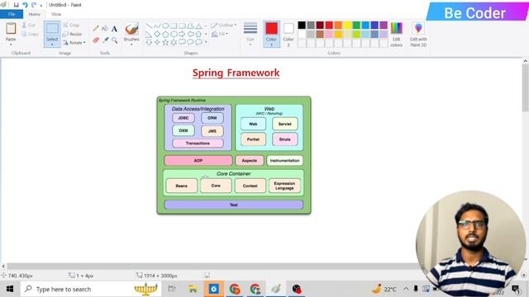Viewport: 529px width, 297px height.
Task: Expand the Paste options arrow
Action: [11, 45]
